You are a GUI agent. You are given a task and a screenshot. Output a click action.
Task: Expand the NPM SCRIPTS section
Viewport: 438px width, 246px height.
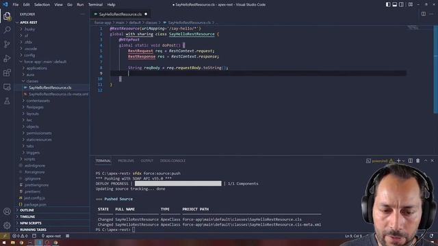[x=30, y=223]
